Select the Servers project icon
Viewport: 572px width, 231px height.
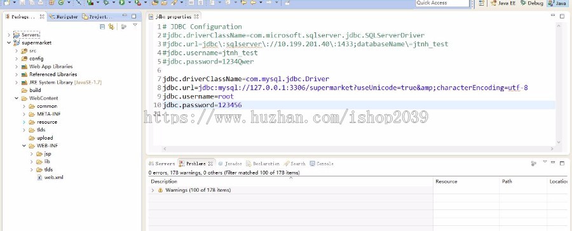pos(17,35)
